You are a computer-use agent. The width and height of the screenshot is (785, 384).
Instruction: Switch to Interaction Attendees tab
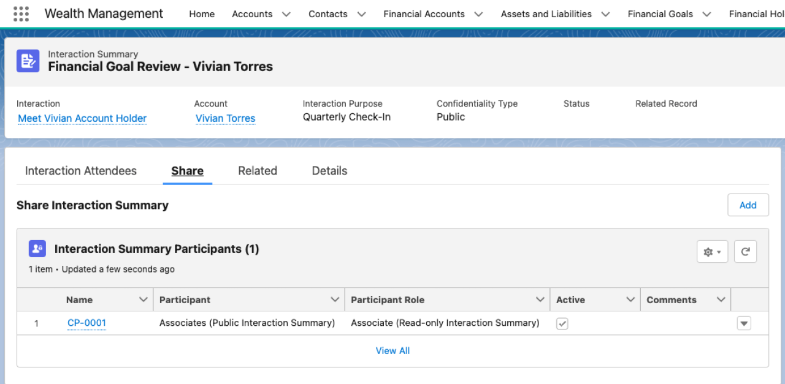tap(81, 171)
